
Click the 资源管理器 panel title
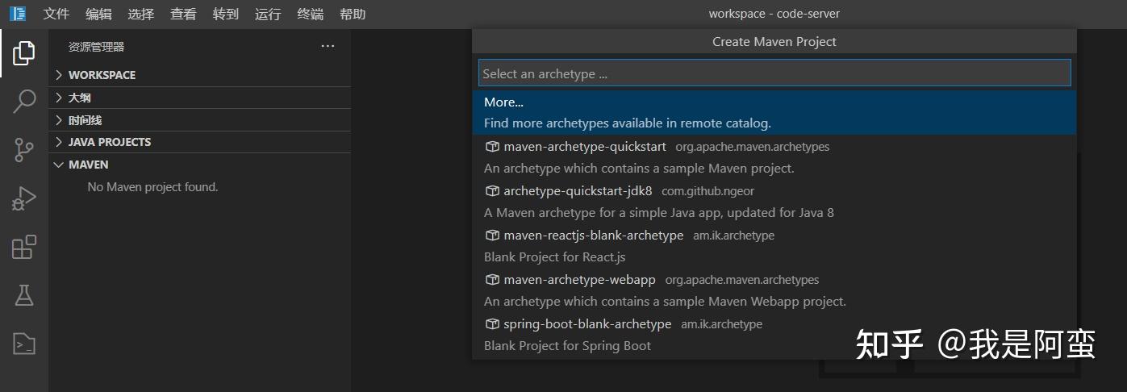(x=96, y=47)
